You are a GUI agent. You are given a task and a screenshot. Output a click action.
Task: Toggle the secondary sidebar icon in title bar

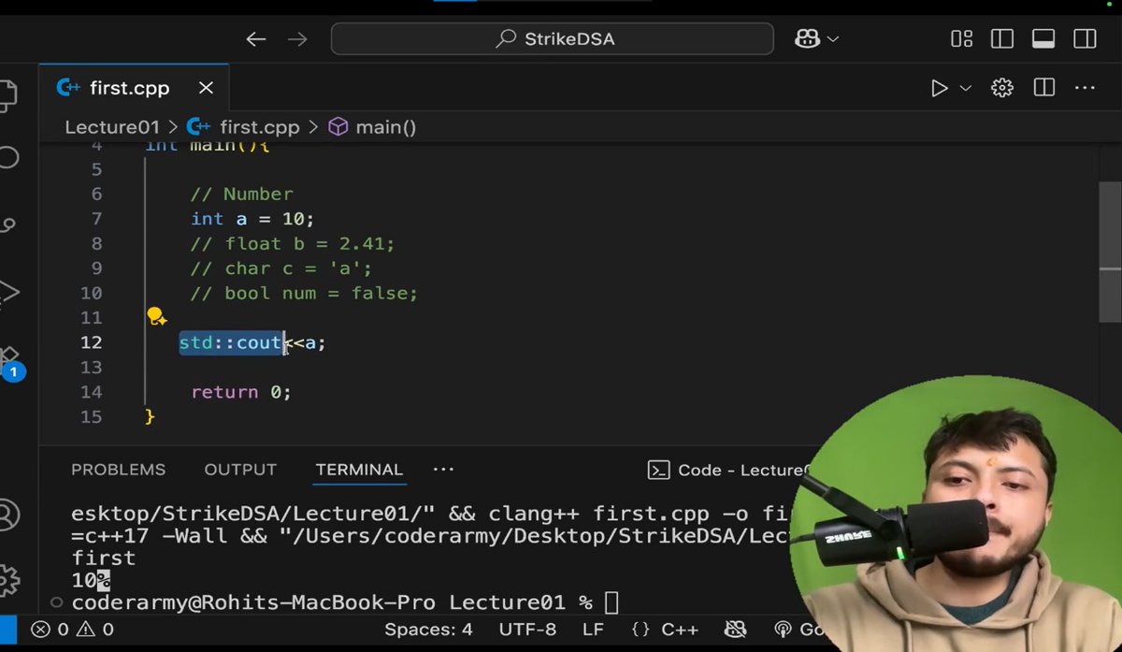coord(1084,38)
